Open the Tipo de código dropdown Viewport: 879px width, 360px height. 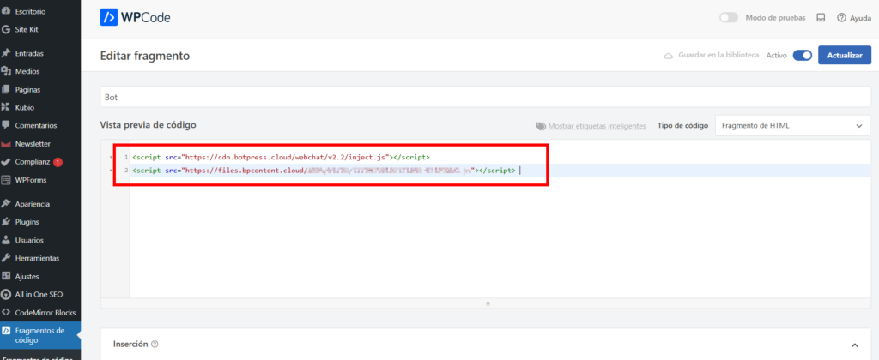(792, 126)
